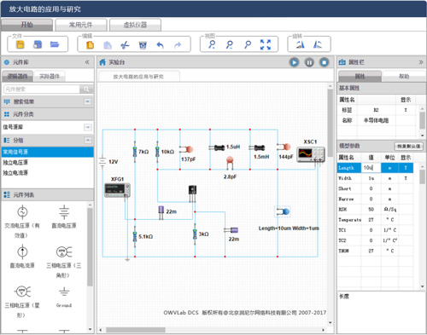
Task: Fit circuit to view with expand arrows icon
Action: pos(266,44)
